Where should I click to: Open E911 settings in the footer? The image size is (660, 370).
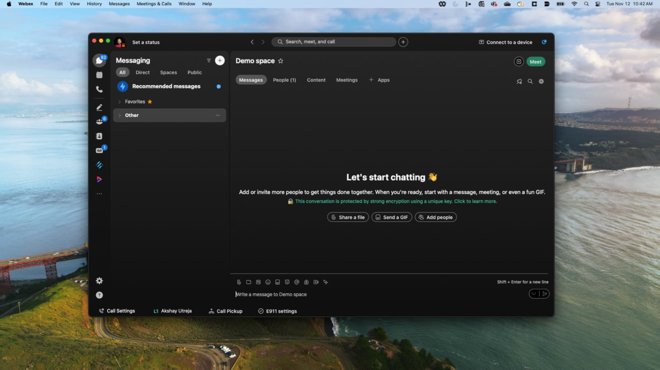[x=277, y=311]
